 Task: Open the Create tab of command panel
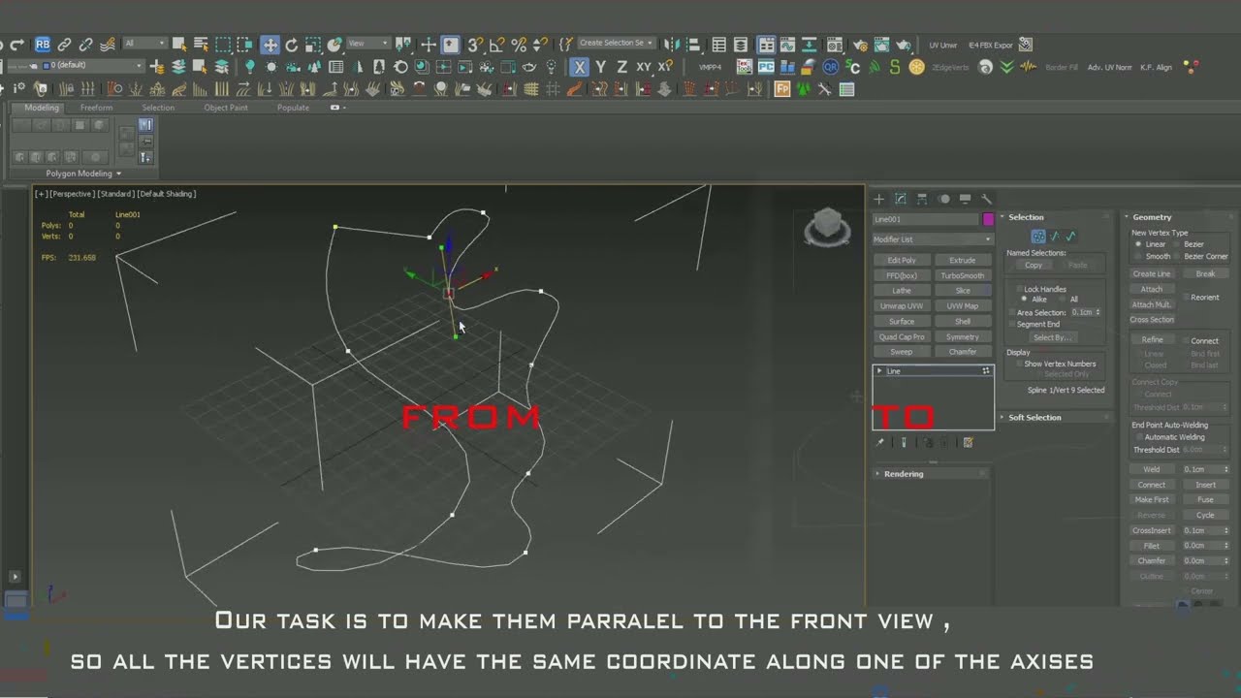point(878,199)
